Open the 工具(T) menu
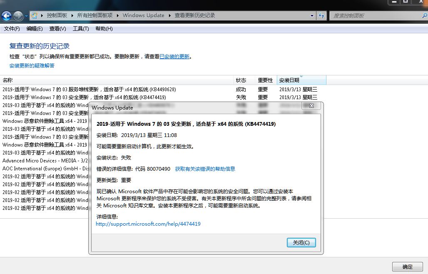Viewport: 428px width, 274px height. click(x=81, y=29)
